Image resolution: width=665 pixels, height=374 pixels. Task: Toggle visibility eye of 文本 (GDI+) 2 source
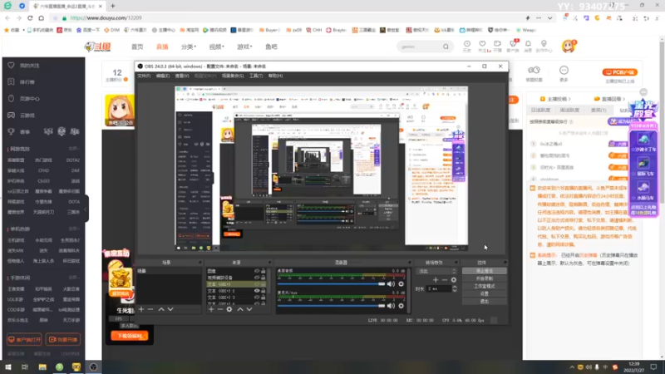[x=257, y=291]
